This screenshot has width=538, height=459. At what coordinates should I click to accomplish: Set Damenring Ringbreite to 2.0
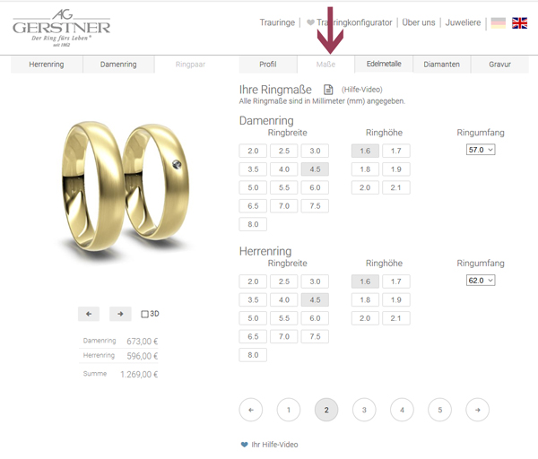click(253, 151)
